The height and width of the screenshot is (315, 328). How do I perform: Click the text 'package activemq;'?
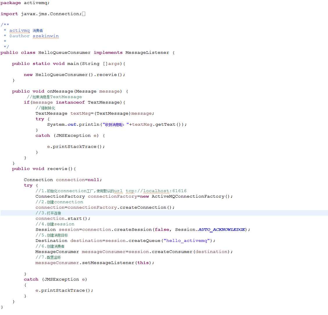[25, 3]
